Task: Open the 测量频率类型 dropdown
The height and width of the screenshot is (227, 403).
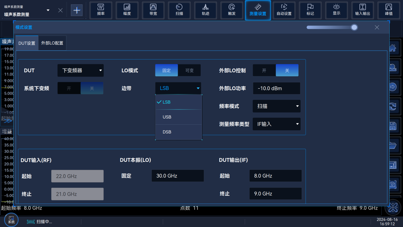Action: pos(276,124)
